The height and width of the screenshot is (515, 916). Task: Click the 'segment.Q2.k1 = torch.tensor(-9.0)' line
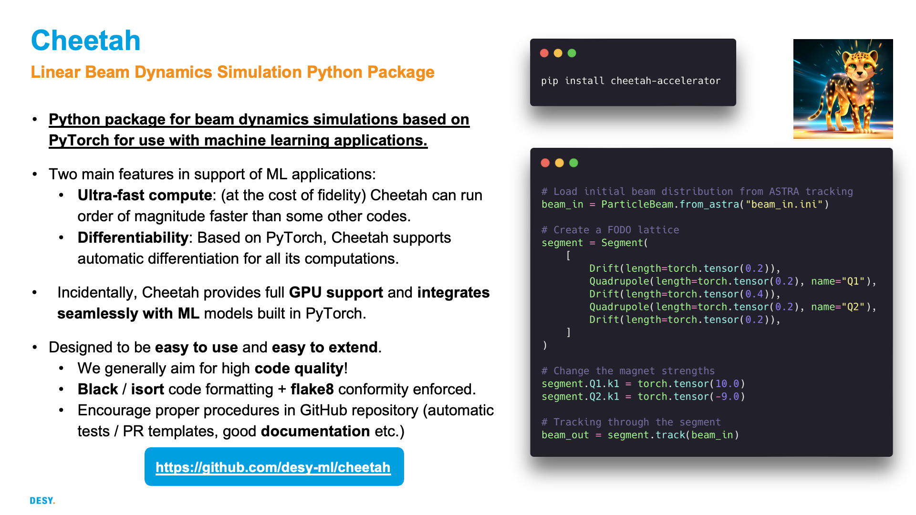pos(643,397)
